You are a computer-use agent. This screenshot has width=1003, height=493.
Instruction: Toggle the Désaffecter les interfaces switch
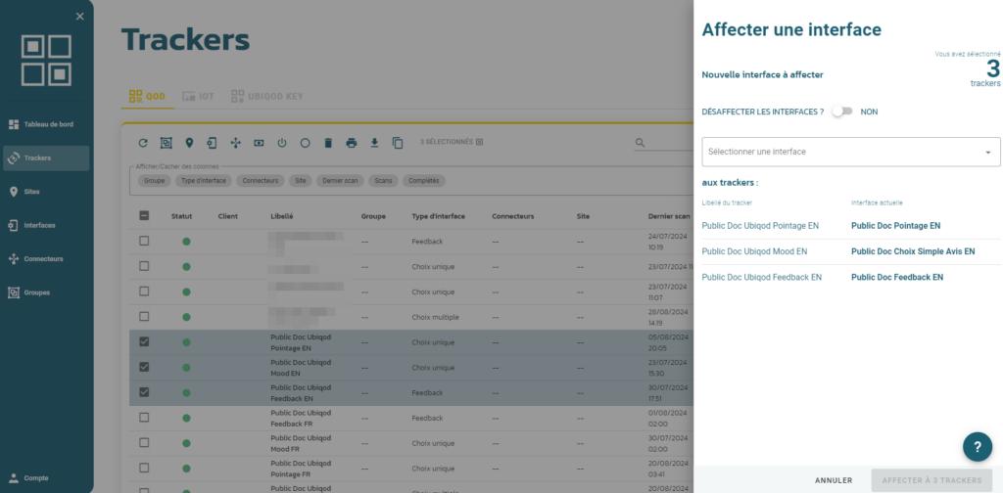841,112
